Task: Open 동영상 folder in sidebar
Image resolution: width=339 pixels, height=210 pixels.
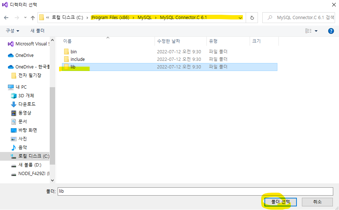Action: 21,113
